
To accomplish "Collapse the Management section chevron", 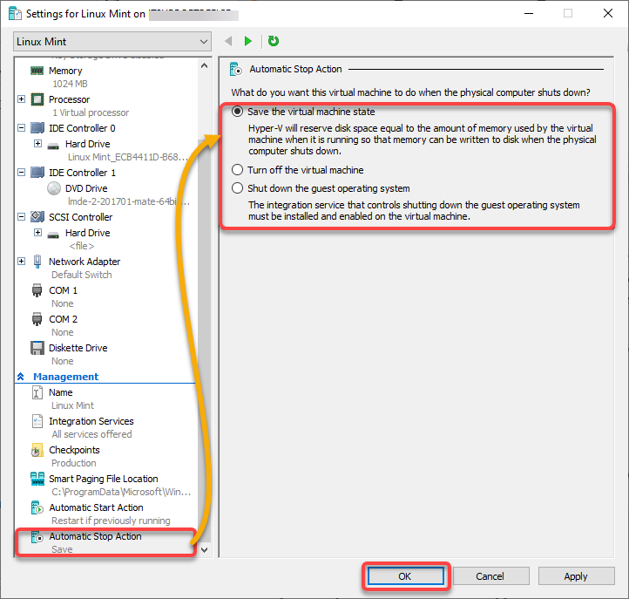I will click(x=21, y=377).
